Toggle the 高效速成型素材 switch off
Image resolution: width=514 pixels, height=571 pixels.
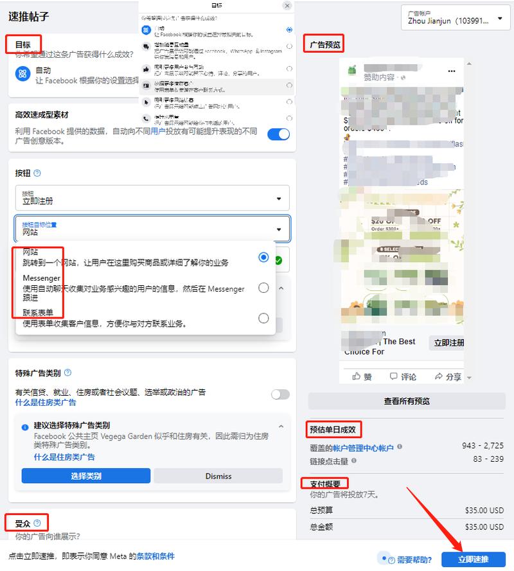279,134
